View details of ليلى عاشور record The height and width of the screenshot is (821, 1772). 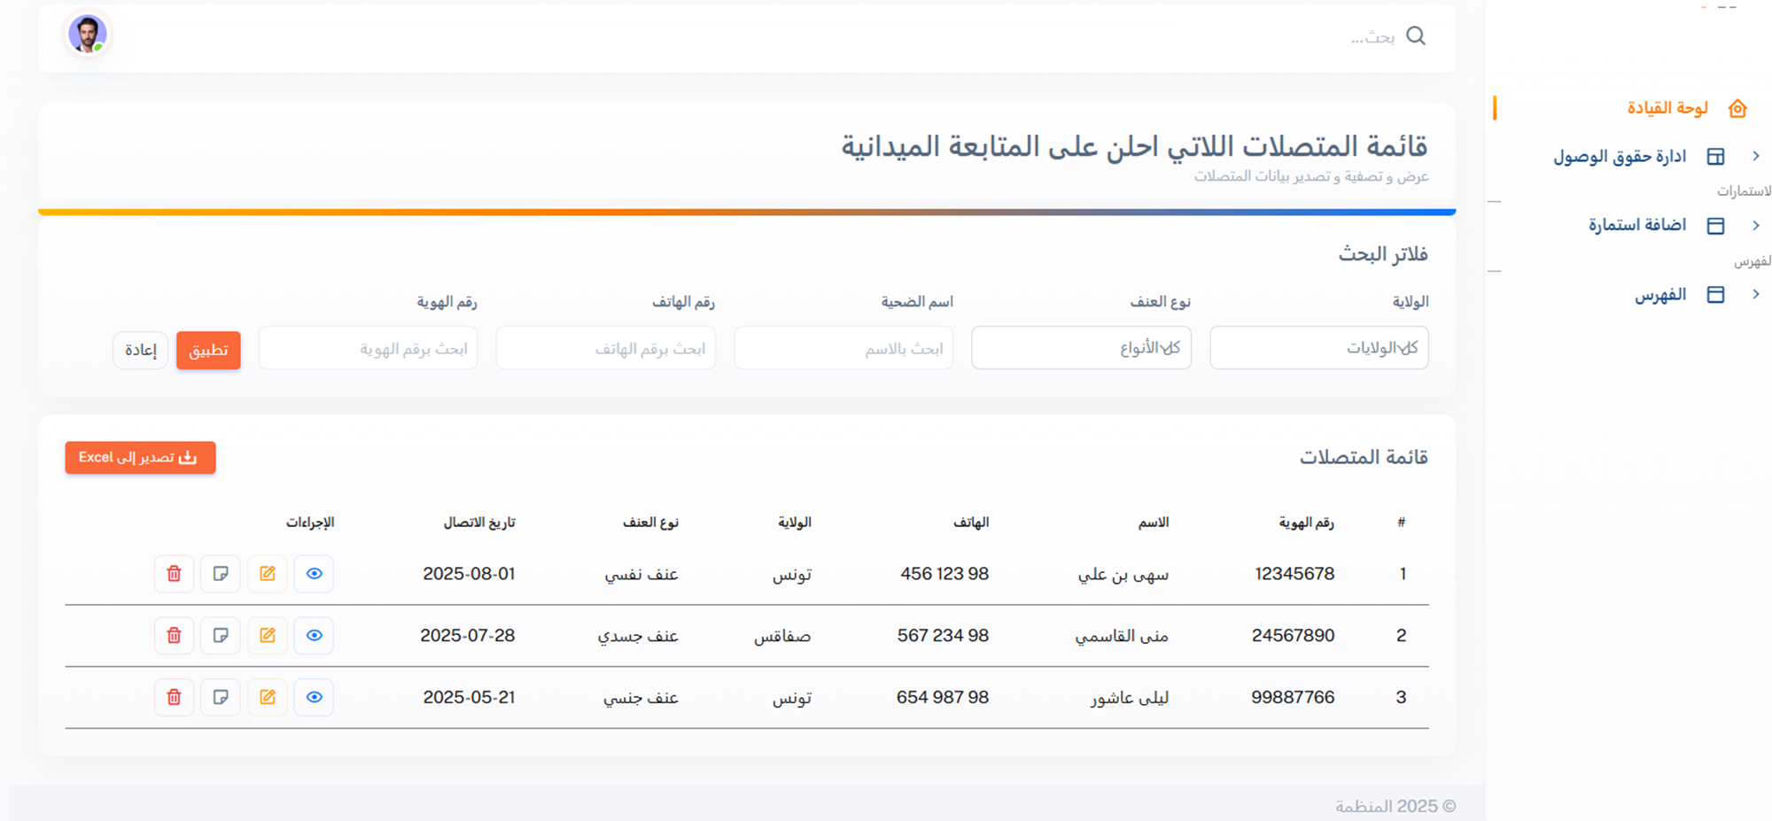click(x=314, y=698)
